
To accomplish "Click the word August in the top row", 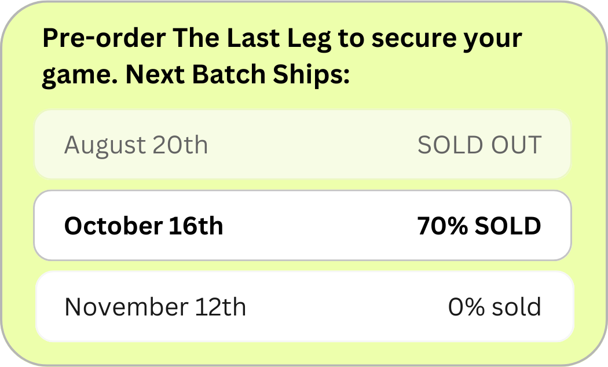I will (105, 146).
